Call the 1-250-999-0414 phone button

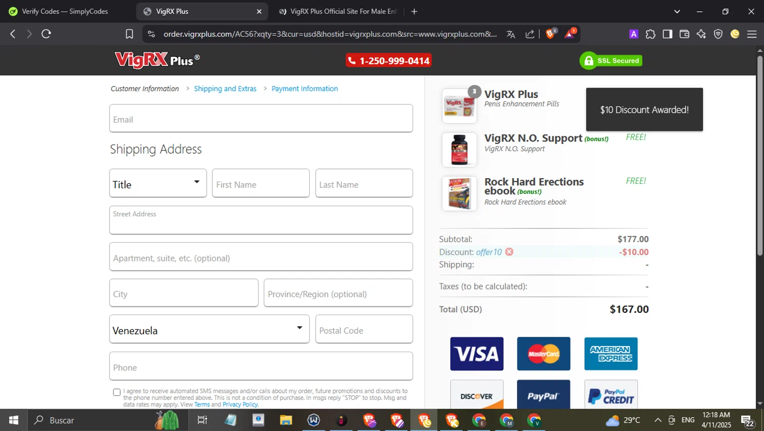click(x=389, y=61)
